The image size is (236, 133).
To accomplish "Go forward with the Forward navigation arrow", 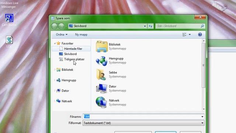I will (x=61, y=26).
